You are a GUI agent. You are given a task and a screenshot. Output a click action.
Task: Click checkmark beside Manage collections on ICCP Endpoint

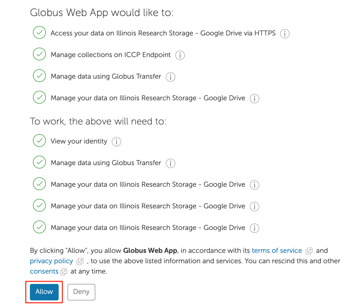coord(39,54)
